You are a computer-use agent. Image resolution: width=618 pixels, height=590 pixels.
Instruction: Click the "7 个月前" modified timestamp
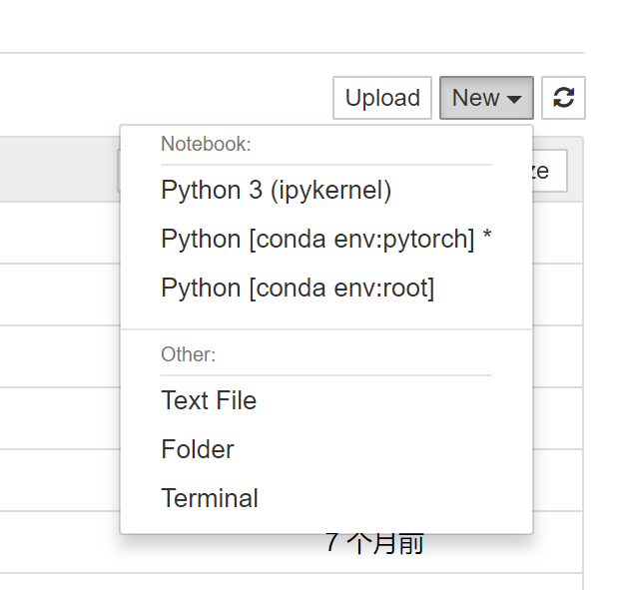(375, 545)
